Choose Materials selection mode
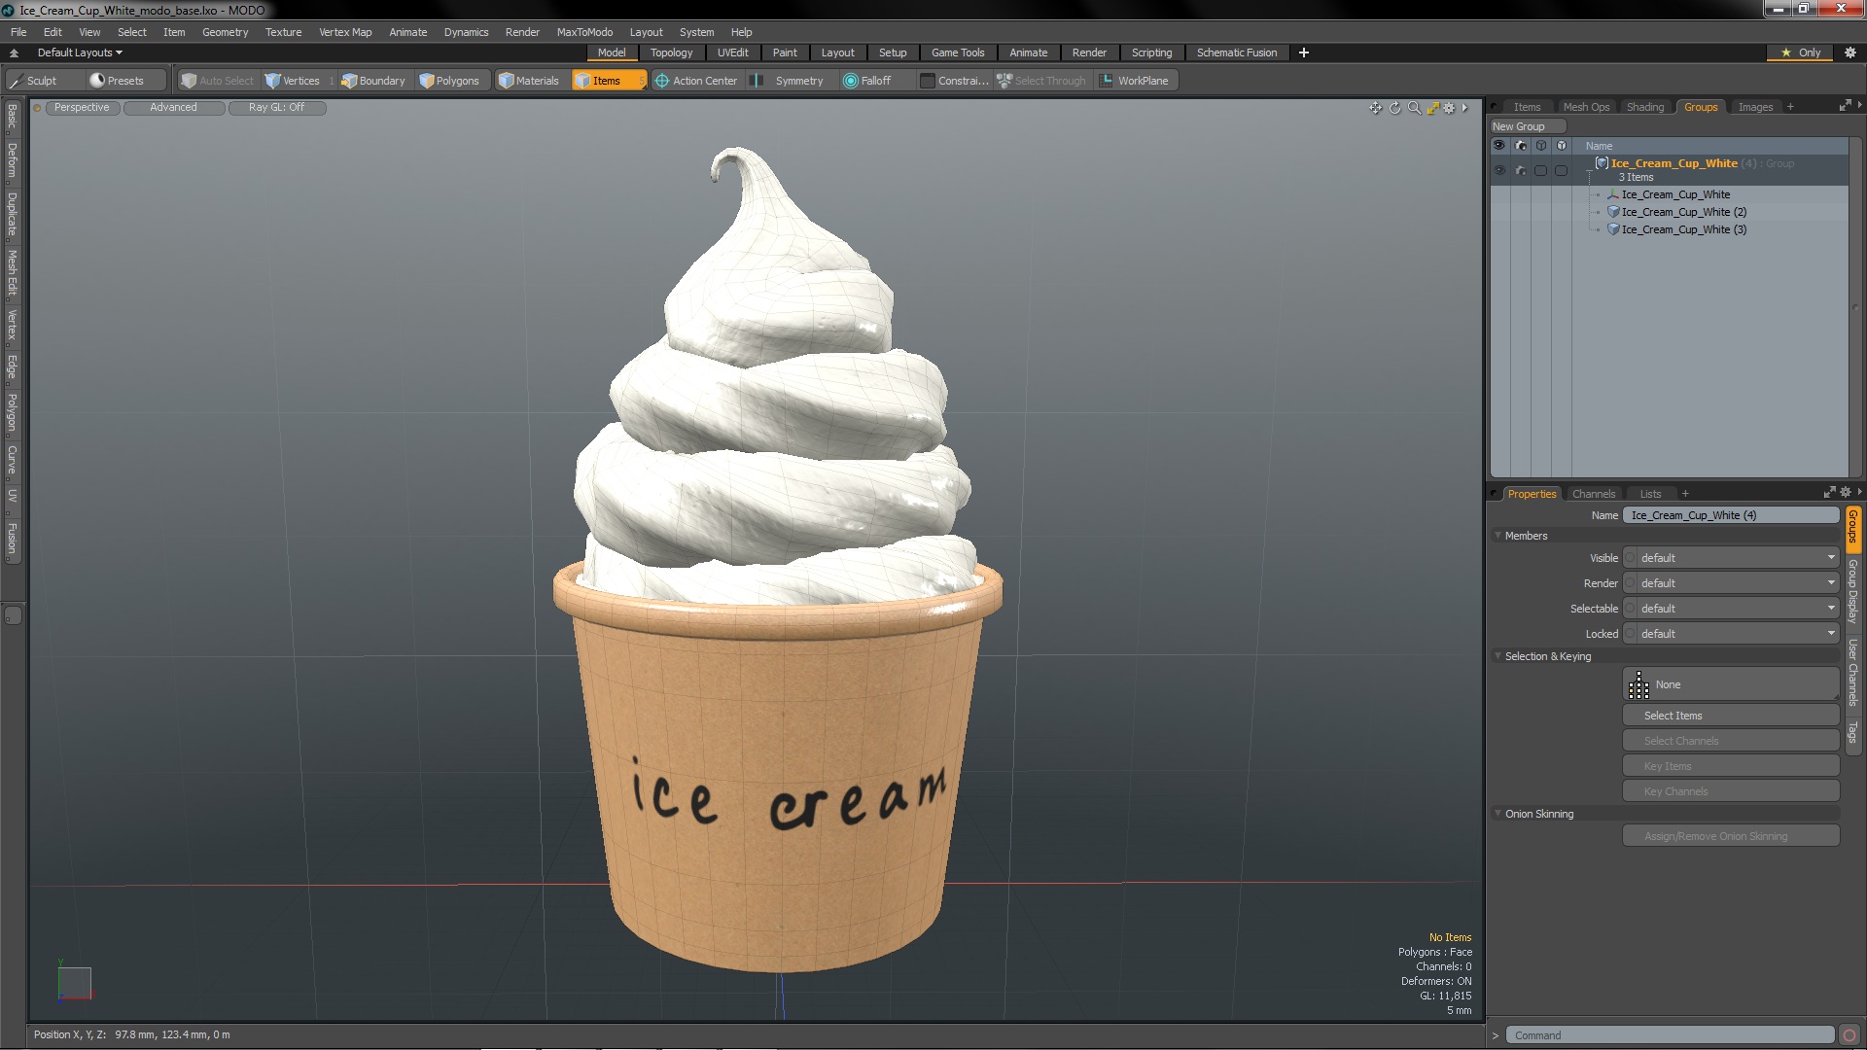Image resolution: width=1867 pixels, height=1050 pixels. point(529,81)
